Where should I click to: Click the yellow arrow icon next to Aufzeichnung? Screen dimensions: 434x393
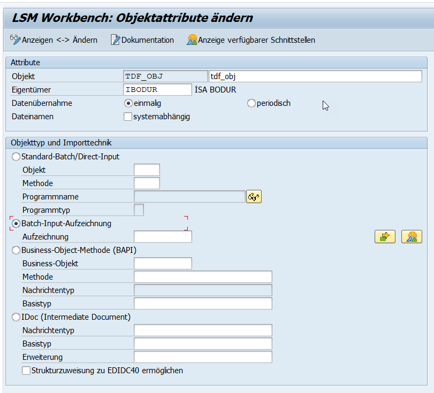(385, 236)
